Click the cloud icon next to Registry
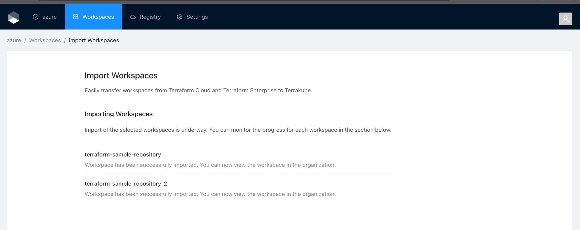 tap(133, 17)
